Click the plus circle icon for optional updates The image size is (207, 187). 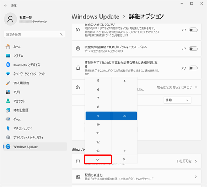click(x=78, y=161)
